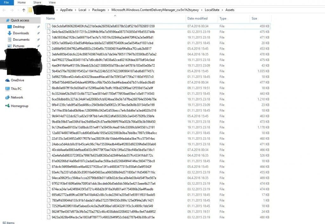
Task: Select the file starting with 0dc5cb8af
Action: click(158, 26)
